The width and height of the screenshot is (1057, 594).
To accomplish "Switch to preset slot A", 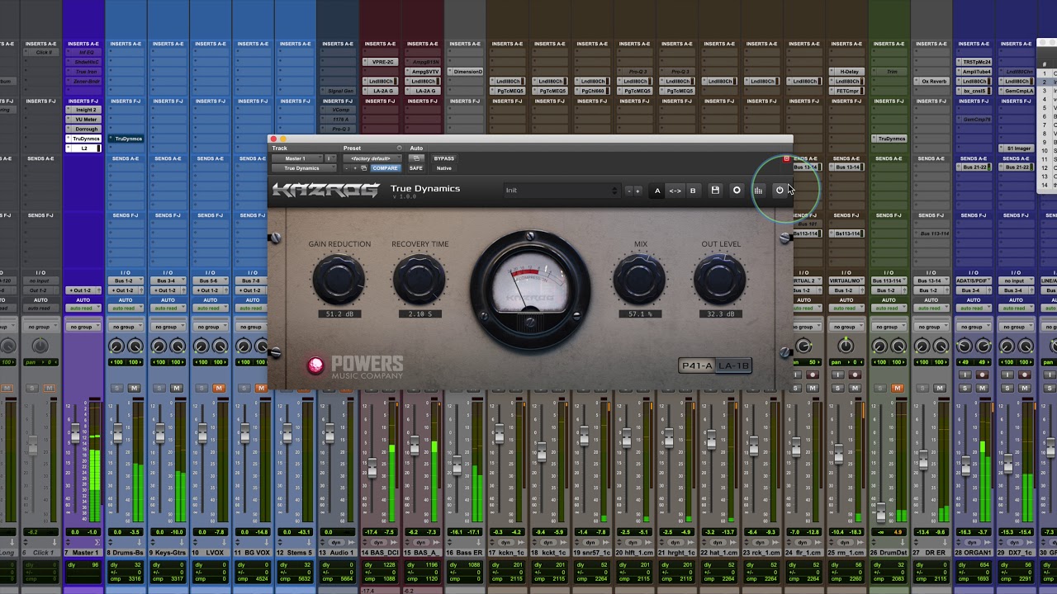I will coord(657,191).
